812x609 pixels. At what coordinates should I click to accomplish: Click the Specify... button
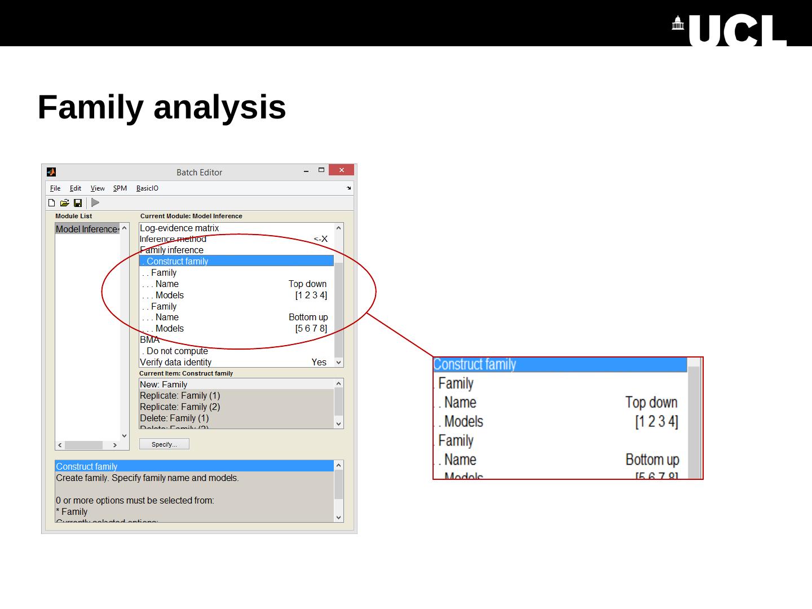tap(164, 444)
